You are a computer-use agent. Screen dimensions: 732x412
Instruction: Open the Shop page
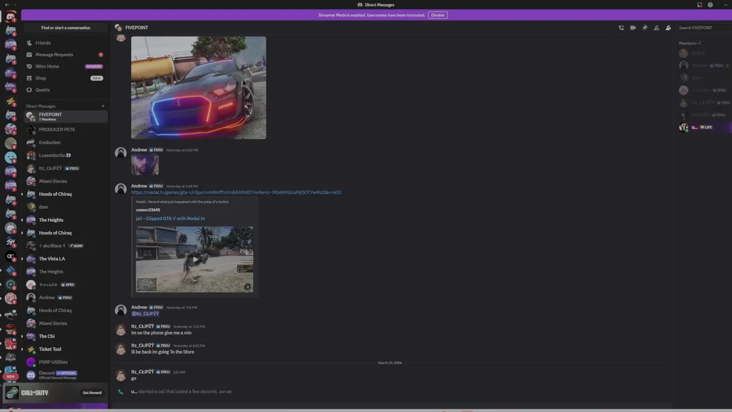coord(65,78)
